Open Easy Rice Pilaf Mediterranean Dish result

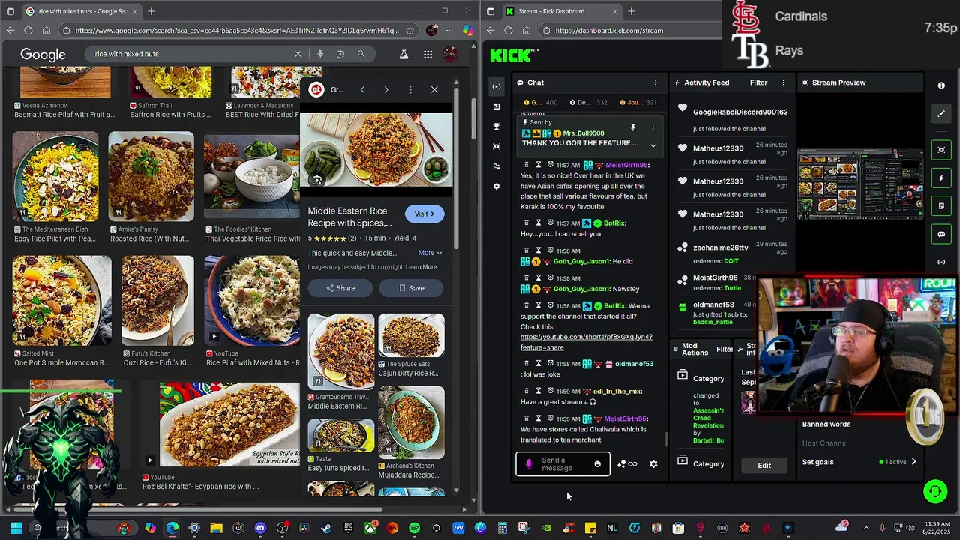click(x=55, y=176)
